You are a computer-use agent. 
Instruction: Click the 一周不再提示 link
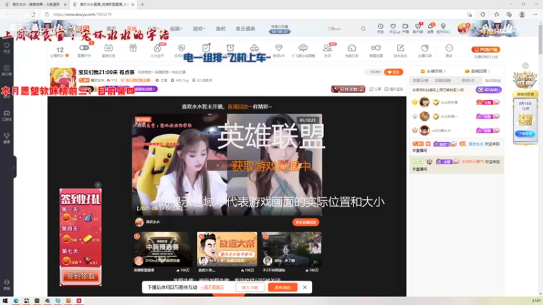[212, 287]
